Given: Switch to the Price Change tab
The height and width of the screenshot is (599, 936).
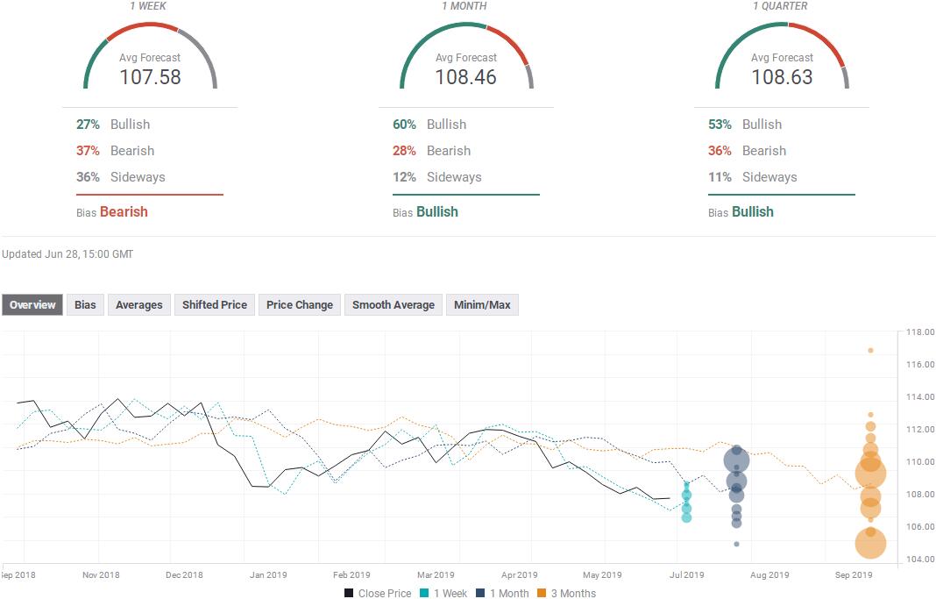Looking at the screenshot, I should click(300, 305).
